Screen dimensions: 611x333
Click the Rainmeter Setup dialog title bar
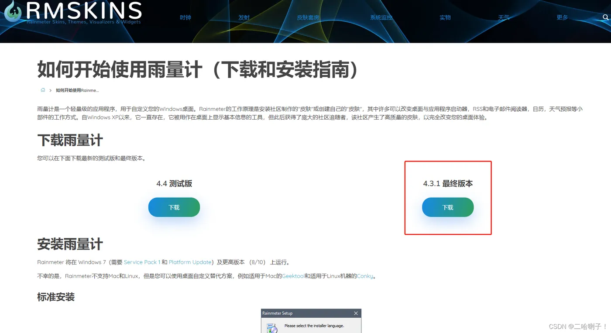tap(311, 313)
